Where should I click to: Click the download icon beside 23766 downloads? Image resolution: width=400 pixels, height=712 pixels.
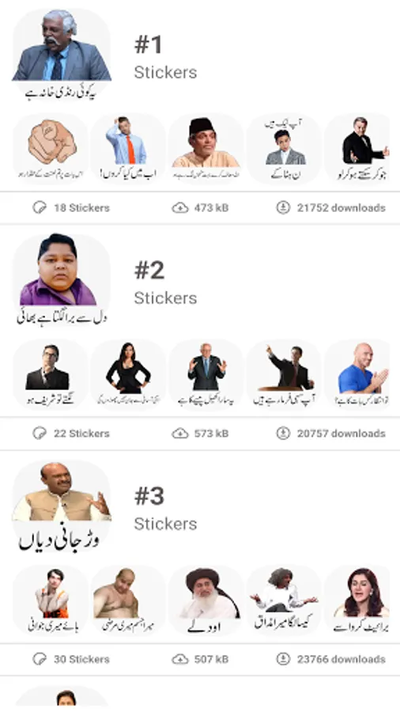click(283, 659)
